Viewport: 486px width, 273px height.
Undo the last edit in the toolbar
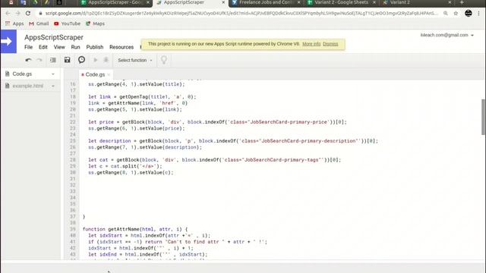click(28, 60)
